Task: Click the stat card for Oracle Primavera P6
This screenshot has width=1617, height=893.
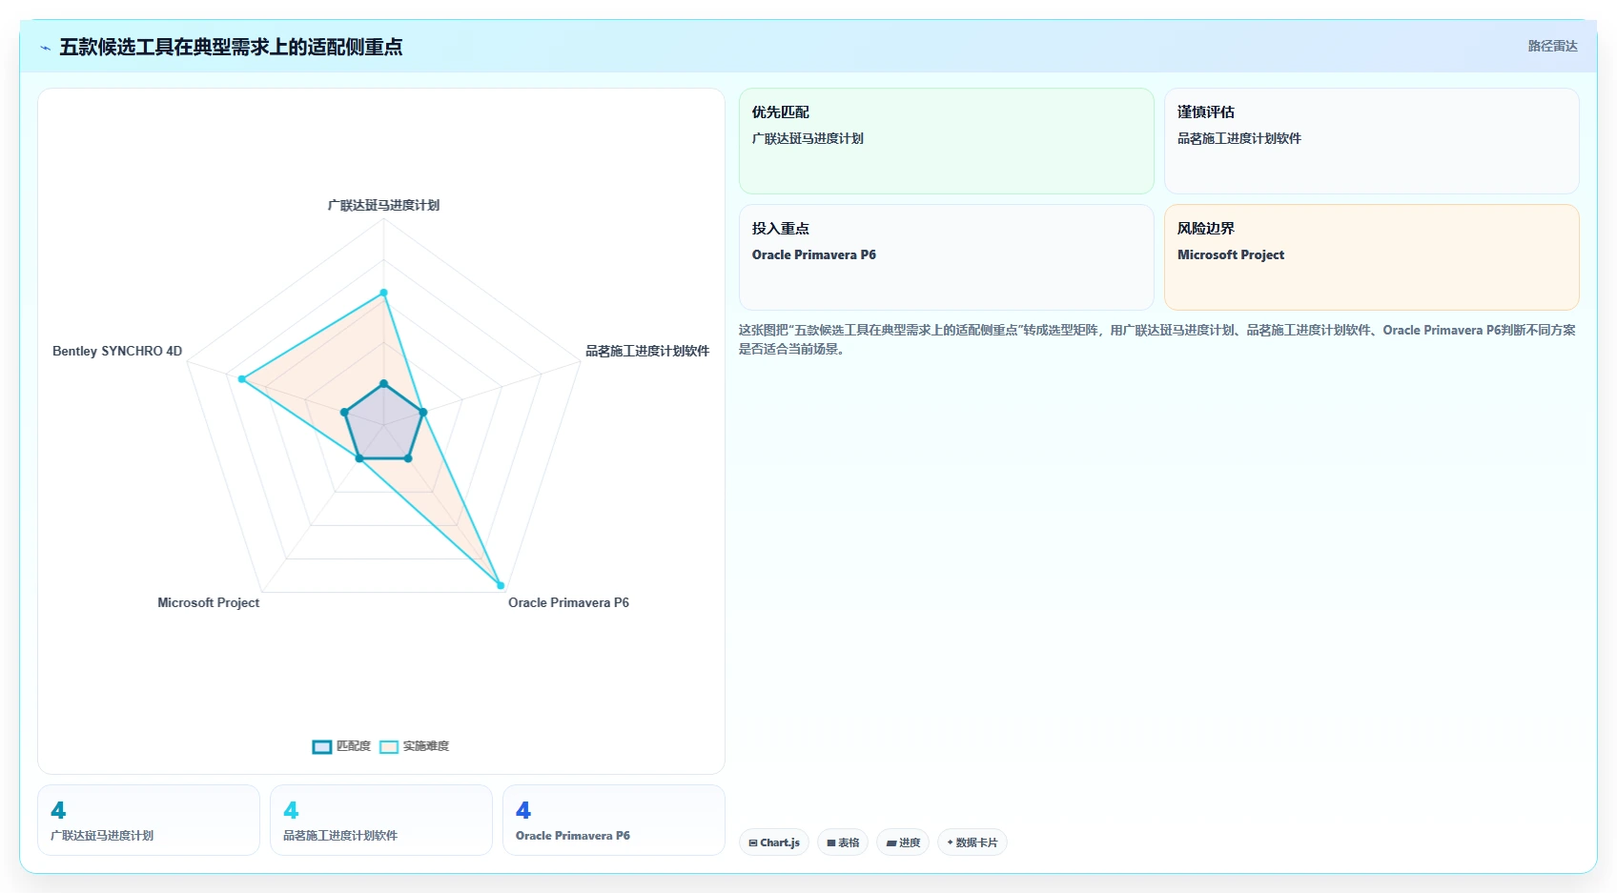Action: point(614,821)
